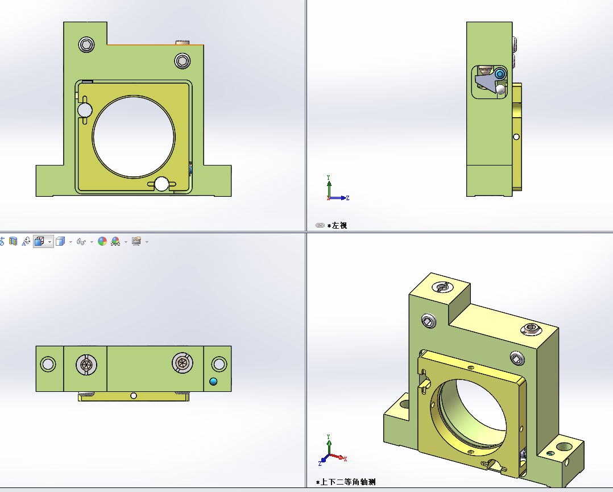Select top screw in isometric view
The width and height of the screenshot is (613, 492).
point(443,287)
